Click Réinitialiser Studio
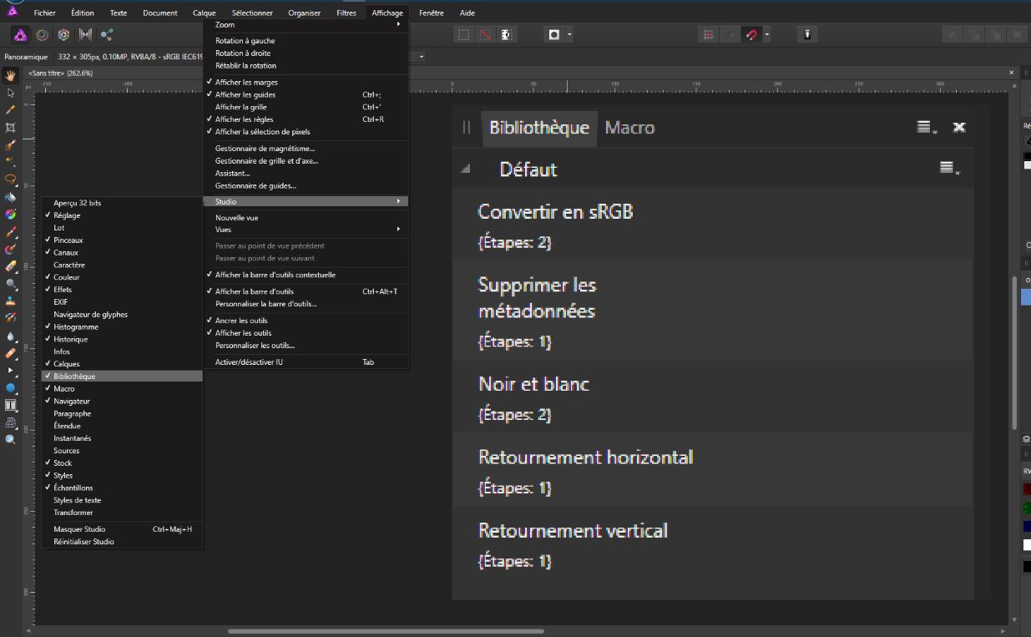Screen dimensions: 1031x637 pyautogui.click(x=123, y=541)
